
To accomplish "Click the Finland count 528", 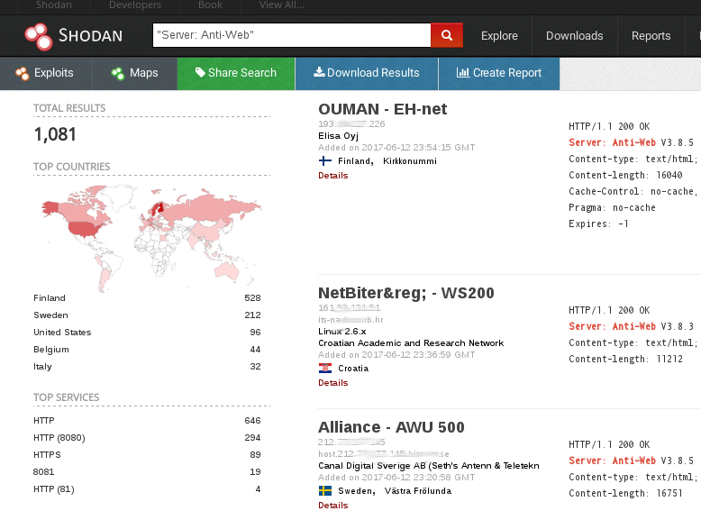I will (x=252, y=298).
